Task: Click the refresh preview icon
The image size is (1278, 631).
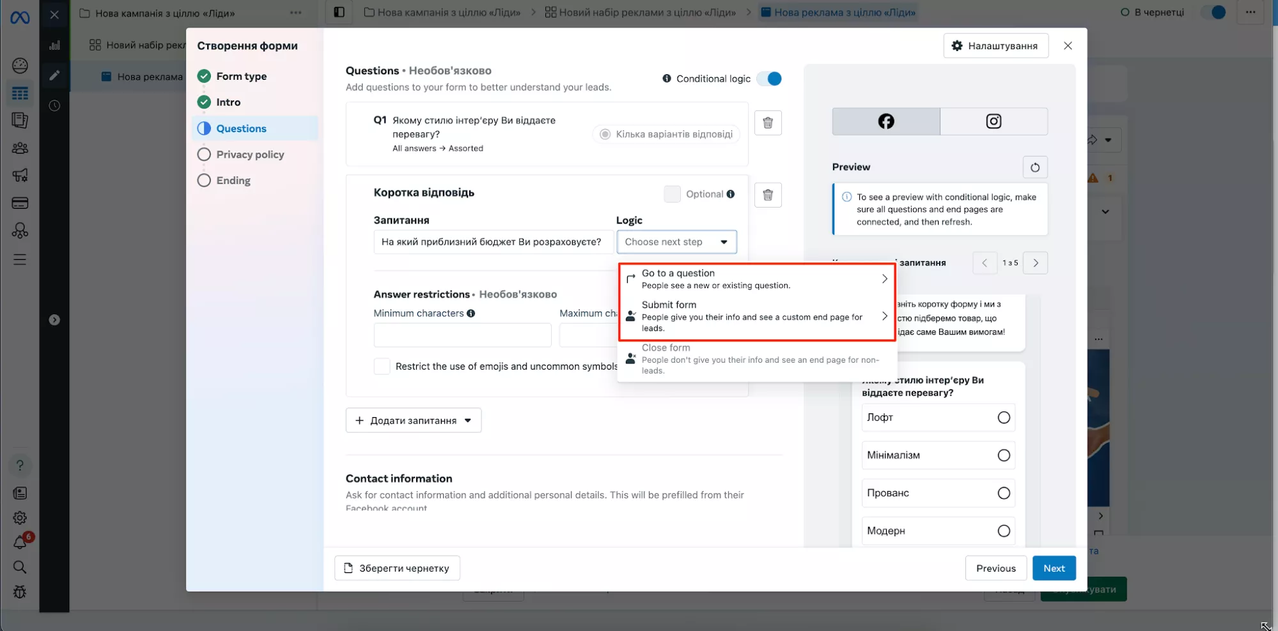Action: click(x=1034, y=167)
